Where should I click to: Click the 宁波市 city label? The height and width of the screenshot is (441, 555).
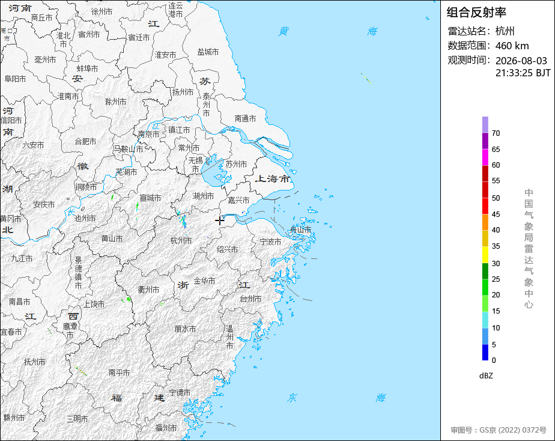click(x=270, y=242)
